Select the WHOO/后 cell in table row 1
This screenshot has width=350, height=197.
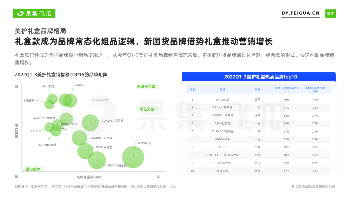pos(222,100)
